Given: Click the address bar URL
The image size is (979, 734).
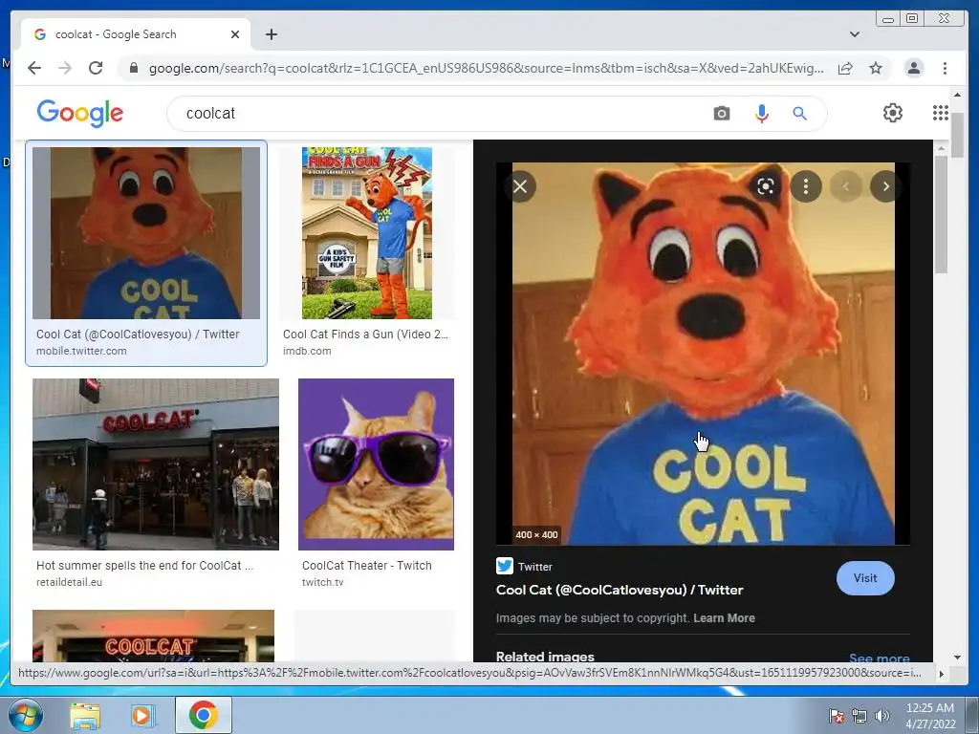Looking at the screenshot, I should tap(486, 68).
